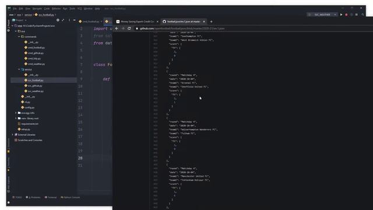Collapse the eve package folder
This screenshot has width=373, height=210.
tap(16, 31)
